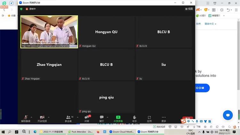Open the Apps button in Zoom toolbar
This screenshot has height=135, width=240.
(149, 119)
